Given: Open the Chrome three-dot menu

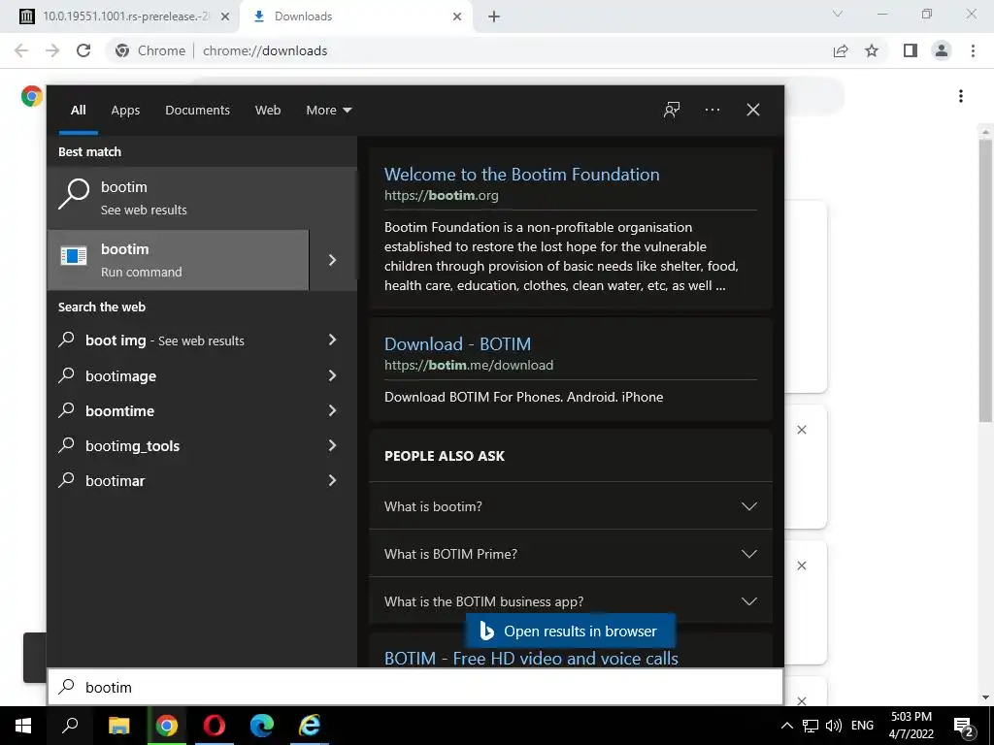Looking at the screenshot, I should pos(973,50).
